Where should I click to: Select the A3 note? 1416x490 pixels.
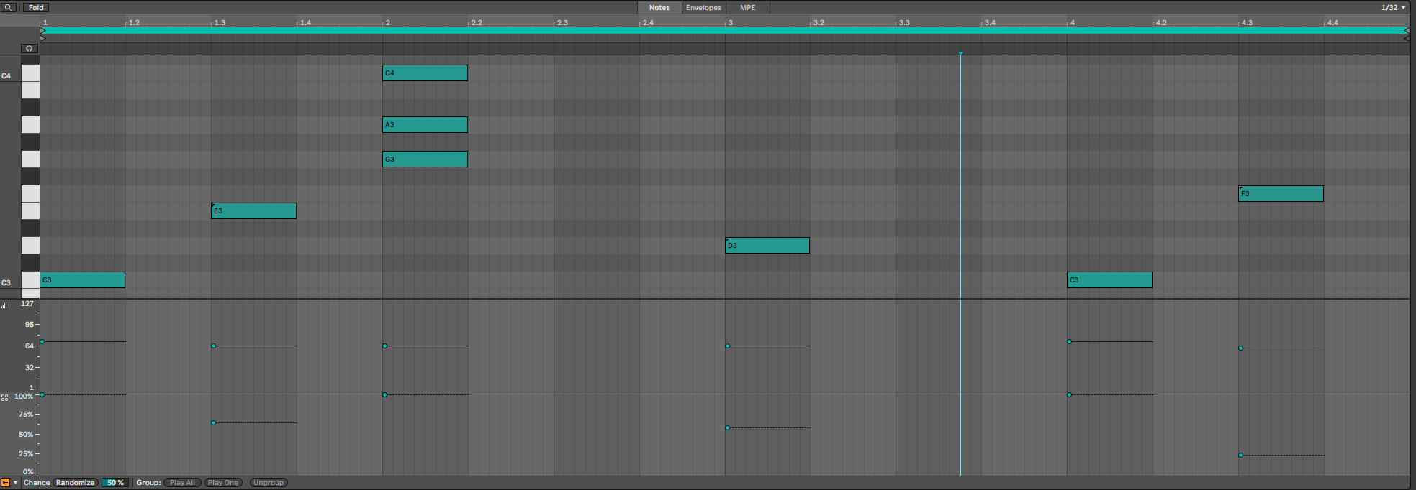425,125
